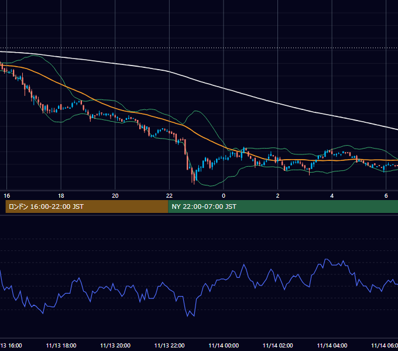
Task: Click the hour 6 axis label
Action: 386,196
